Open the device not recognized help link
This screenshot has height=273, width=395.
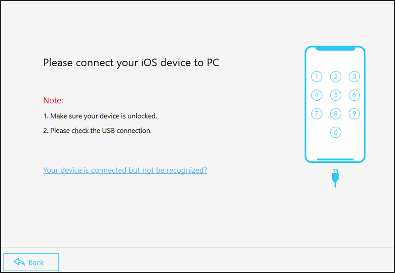[125, 170]
